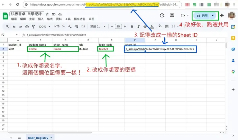238x140 pixels.
Task: Get add-ons with side panel plus
Action: point(233,90)
